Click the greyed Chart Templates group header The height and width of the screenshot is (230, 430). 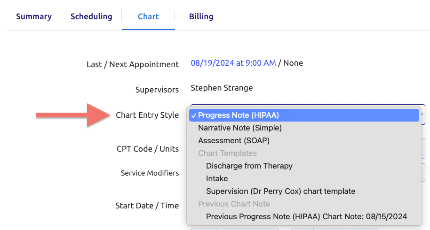(227, 153)
